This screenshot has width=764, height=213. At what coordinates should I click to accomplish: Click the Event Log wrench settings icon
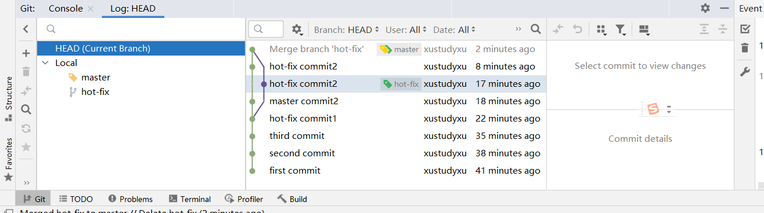[x=745, y=72]
